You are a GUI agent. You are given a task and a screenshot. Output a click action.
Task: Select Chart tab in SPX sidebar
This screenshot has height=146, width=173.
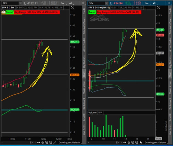coord(84,74)
